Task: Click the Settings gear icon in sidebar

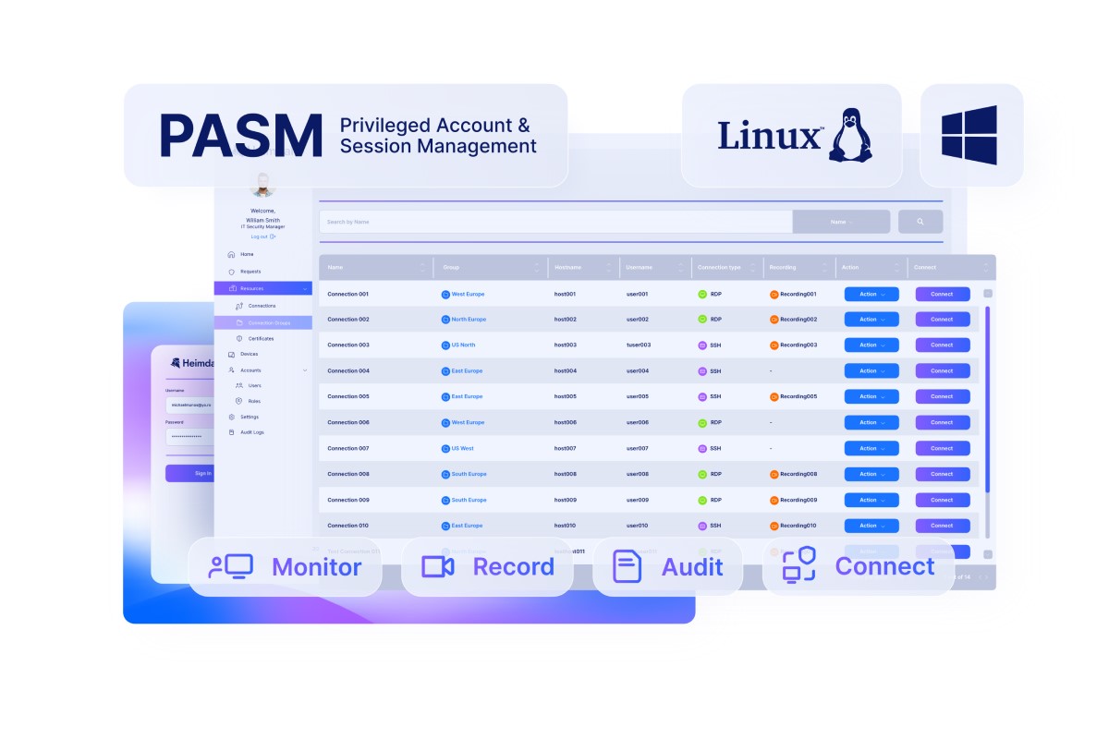Action: (x=231, y=417)
